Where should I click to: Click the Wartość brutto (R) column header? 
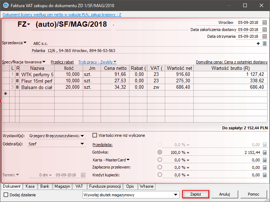point(230,68)
